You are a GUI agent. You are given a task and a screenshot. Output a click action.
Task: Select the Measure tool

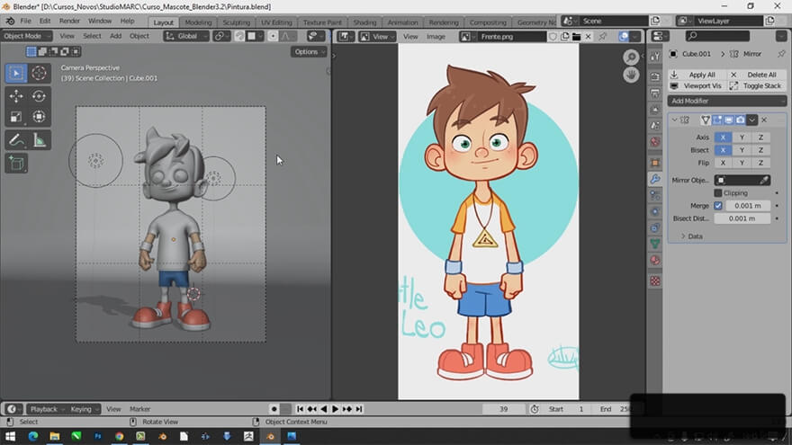point(39,140)
